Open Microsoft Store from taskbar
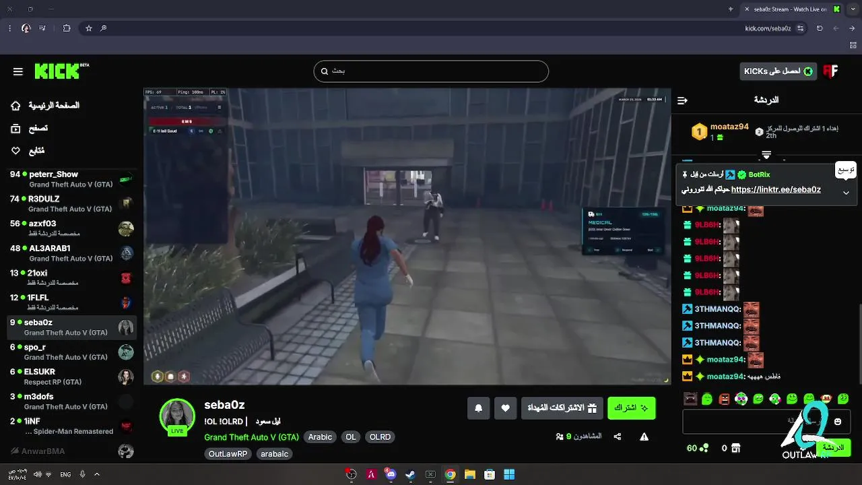 tap(490, 474)
